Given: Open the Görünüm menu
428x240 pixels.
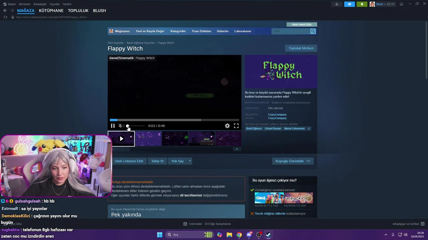Looking at the screenshot, I should 24,4.
